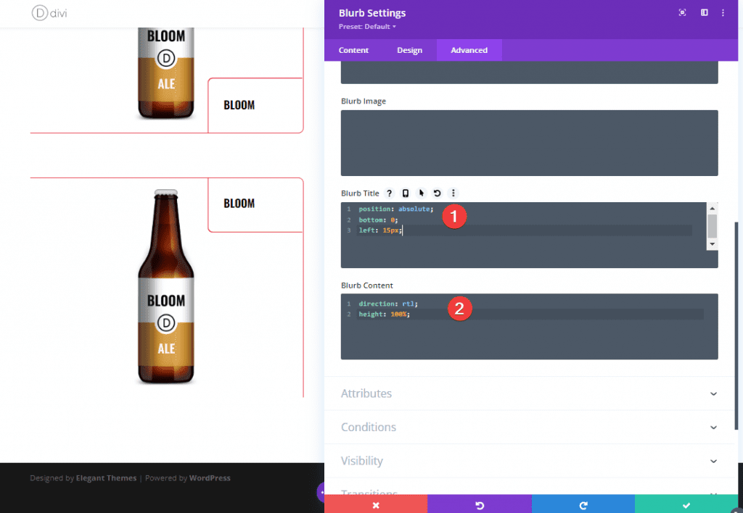743x513 pixels.
Task: Toggle responsive phone icon for Blurb Title
Action: point(405,193)
